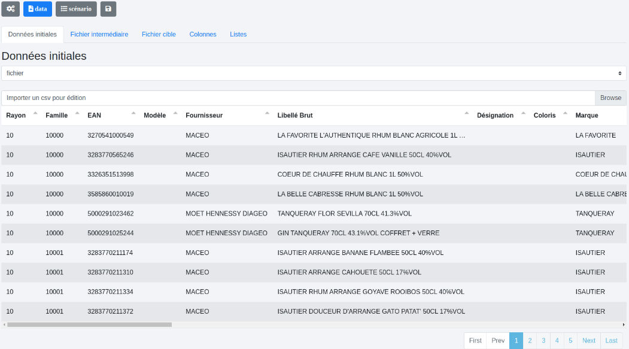Switch to Fichier intermédiaire tab

click(x=99, y=35)
